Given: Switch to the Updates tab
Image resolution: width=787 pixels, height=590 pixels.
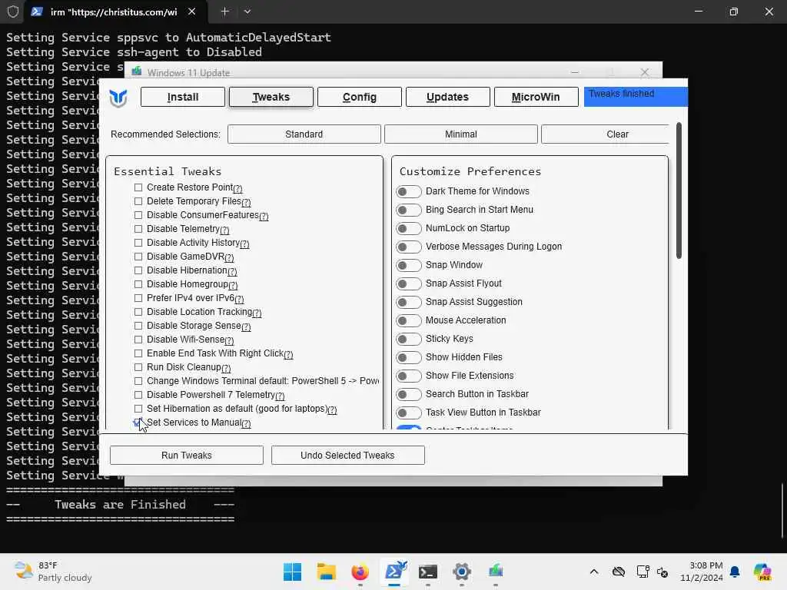Looking at the screenshot, I should [x=448, y=97].
